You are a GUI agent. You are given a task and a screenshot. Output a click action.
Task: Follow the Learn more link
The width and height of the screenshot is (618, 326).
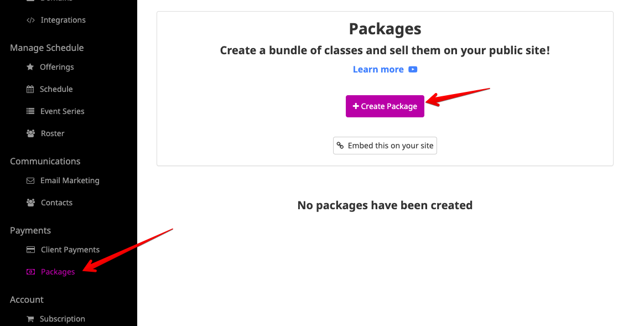pos(378,69)
